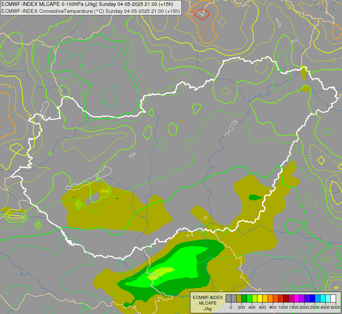This screenshot has width=342, height=314.
Task: Click the dark green legend swatch right of 200
Action: pos(244,298)
